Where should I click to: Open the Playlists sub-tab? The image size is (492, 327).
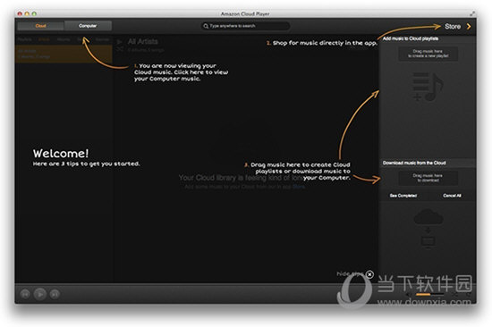(x=24, y=39)
